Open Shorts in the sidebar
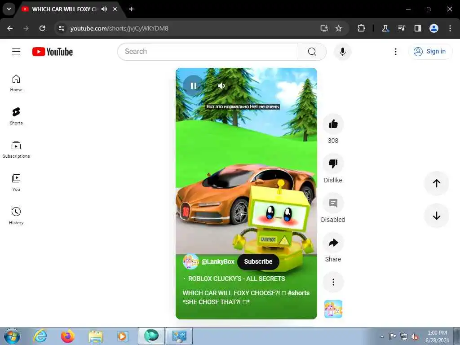 [16, 116]
